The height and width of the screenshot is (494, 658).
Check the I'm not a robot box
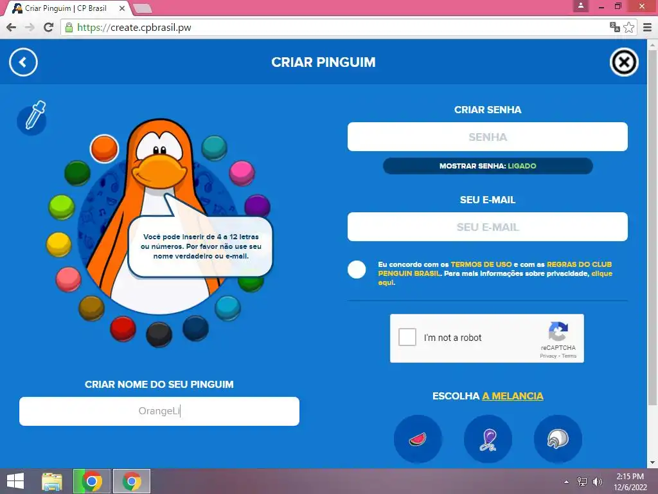coord(407,337)
